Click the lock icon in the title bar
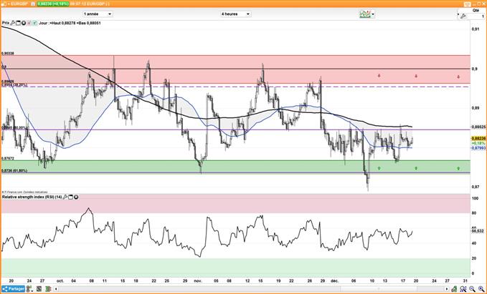 (x=4, y=4)
